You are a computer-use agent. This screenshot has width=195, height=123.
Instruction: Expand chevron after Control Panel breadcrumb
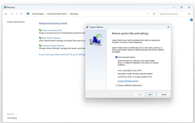[x=45, y=14]
